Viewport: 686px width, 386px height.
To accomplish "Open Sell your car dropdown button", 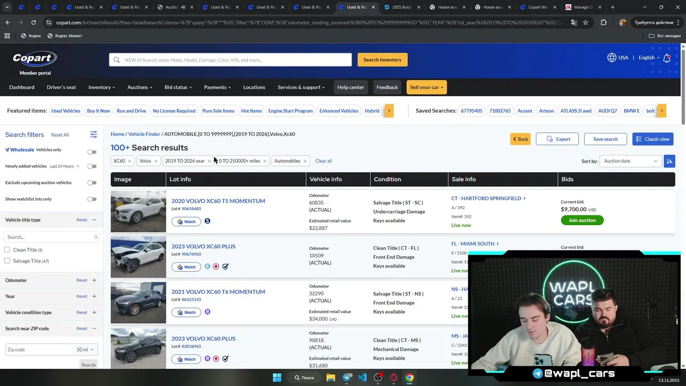I will [427, 87].
